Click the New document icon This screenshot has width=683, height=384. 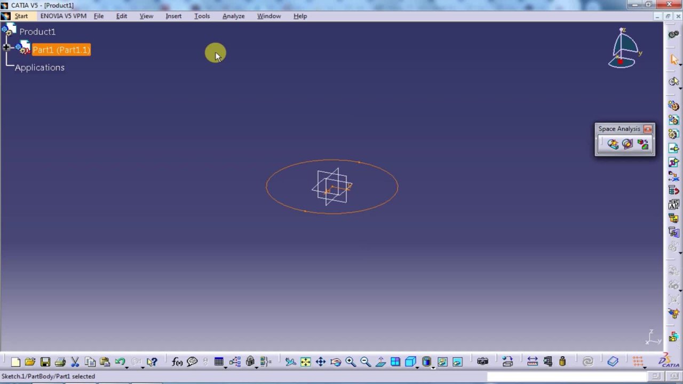click(x=15, y=362)
